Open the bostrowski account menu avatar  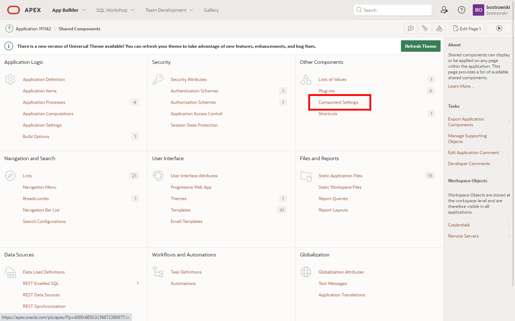click(478, 10)
